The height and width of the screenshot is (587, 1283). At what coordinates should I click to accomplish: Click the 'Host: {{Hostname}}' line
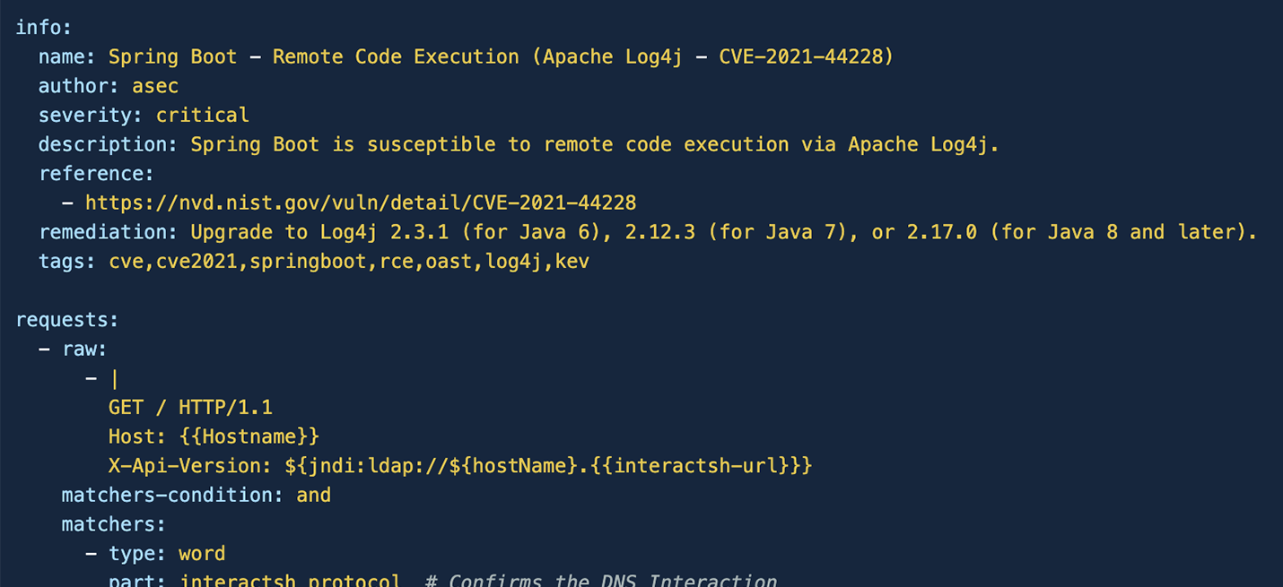214,436
